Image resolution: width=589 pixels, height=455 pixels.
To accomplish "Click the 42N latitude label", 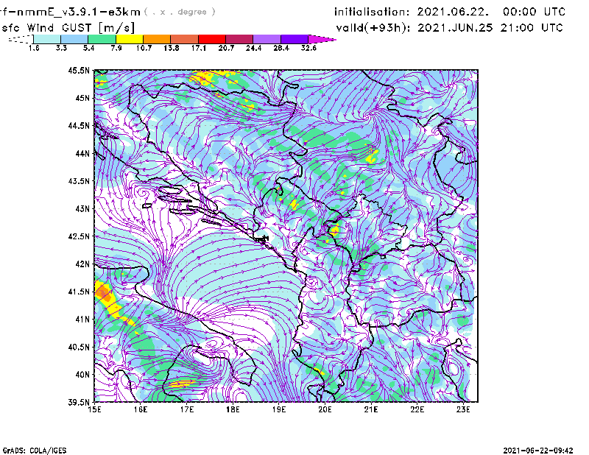I will (82, 264).
